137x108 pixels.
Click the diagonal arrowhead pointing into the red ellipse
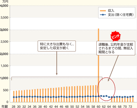[108, 80]
